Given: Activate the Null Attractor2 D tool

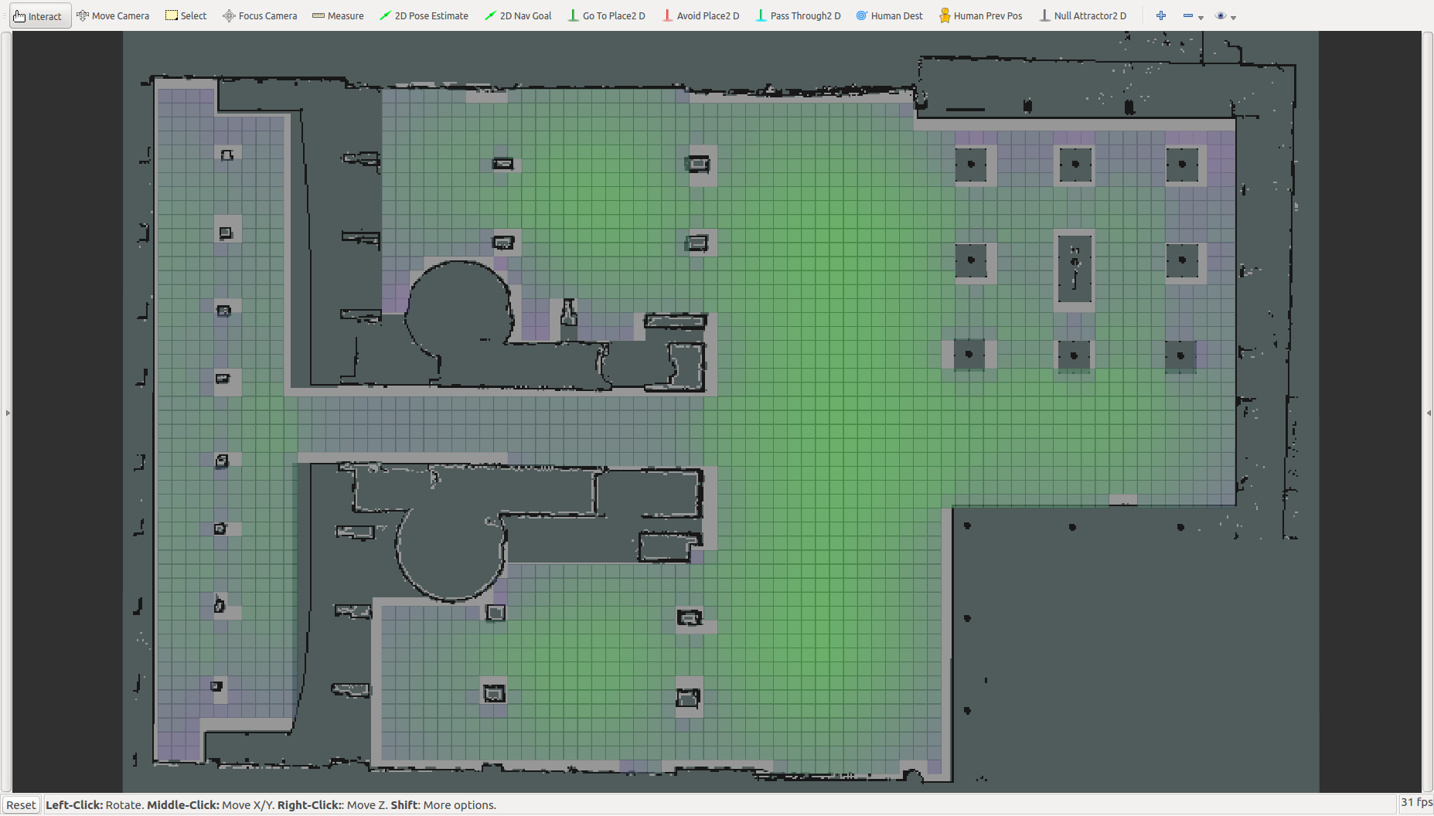Looking at the screenshot, I should [x=1083, y=15].
